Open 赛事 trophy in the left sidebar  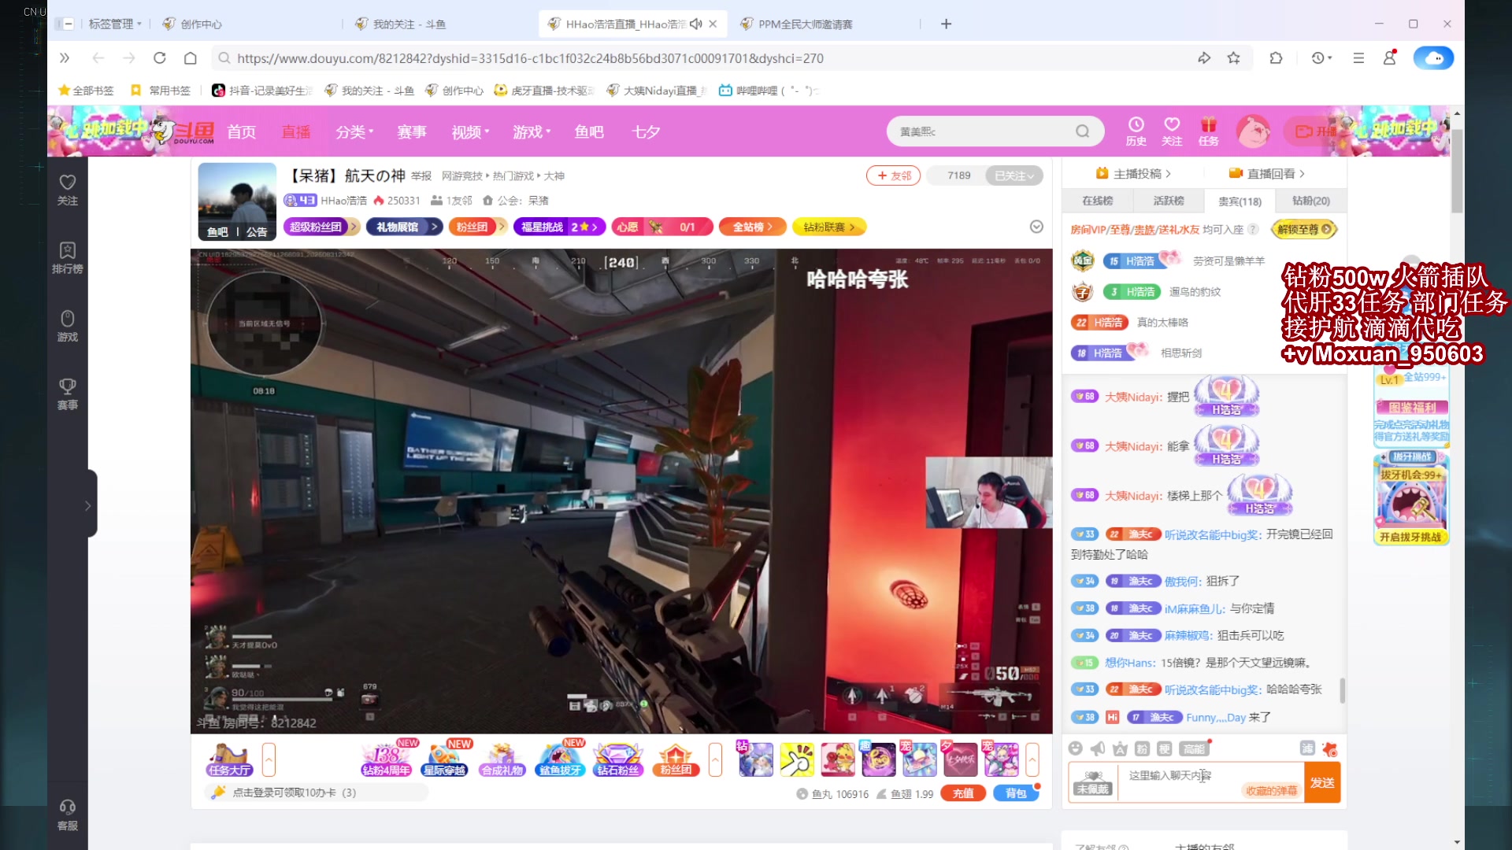coord(68,394)
